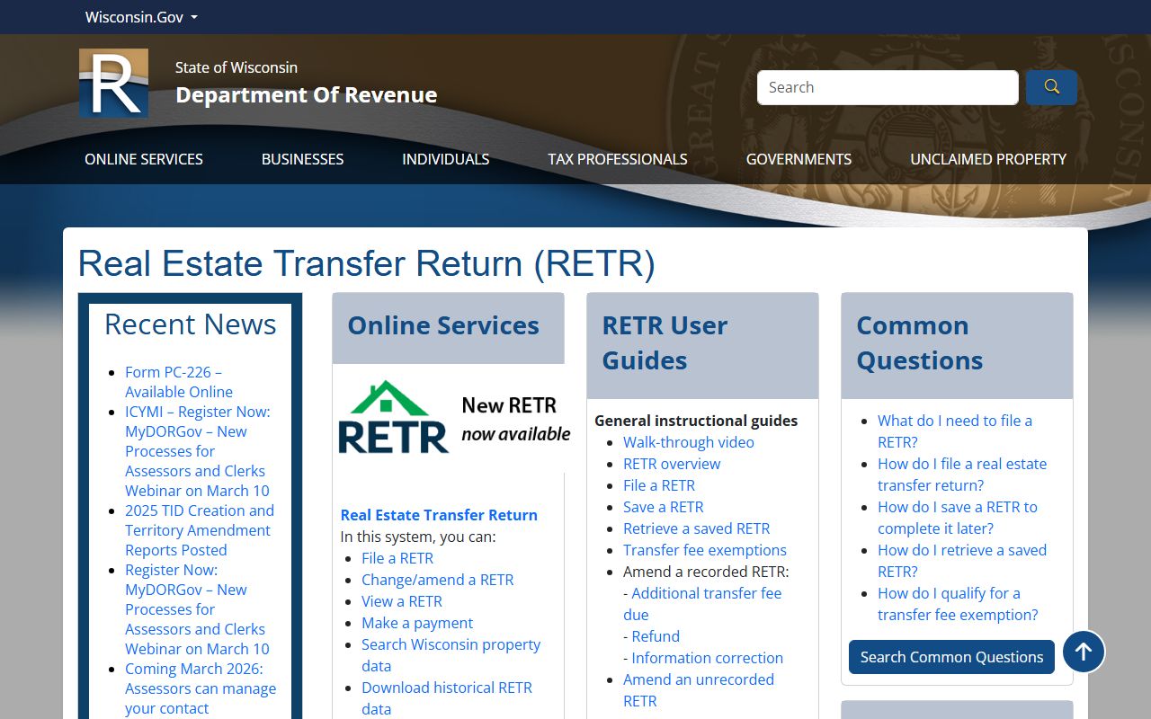Expand the Wisconsin.Gov dropdown
Screen dimensions: 1151x719
coord(141,17)
